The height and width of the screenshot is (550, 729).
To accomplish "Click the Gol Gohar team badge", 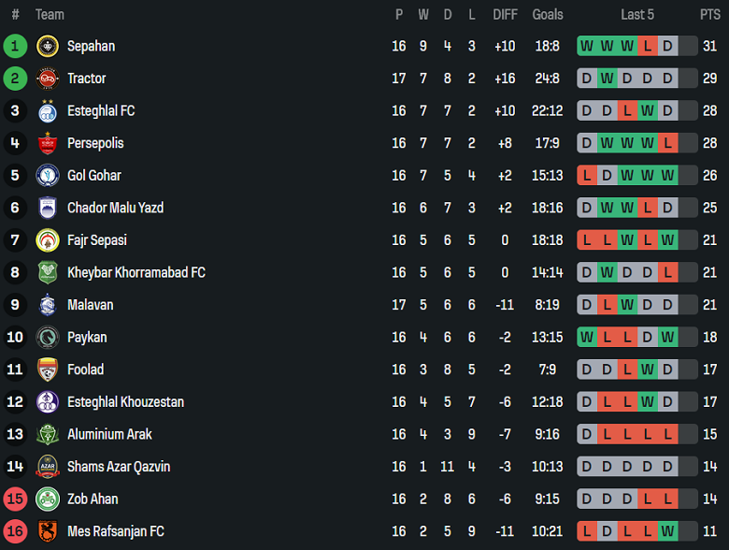I will 48,176.
